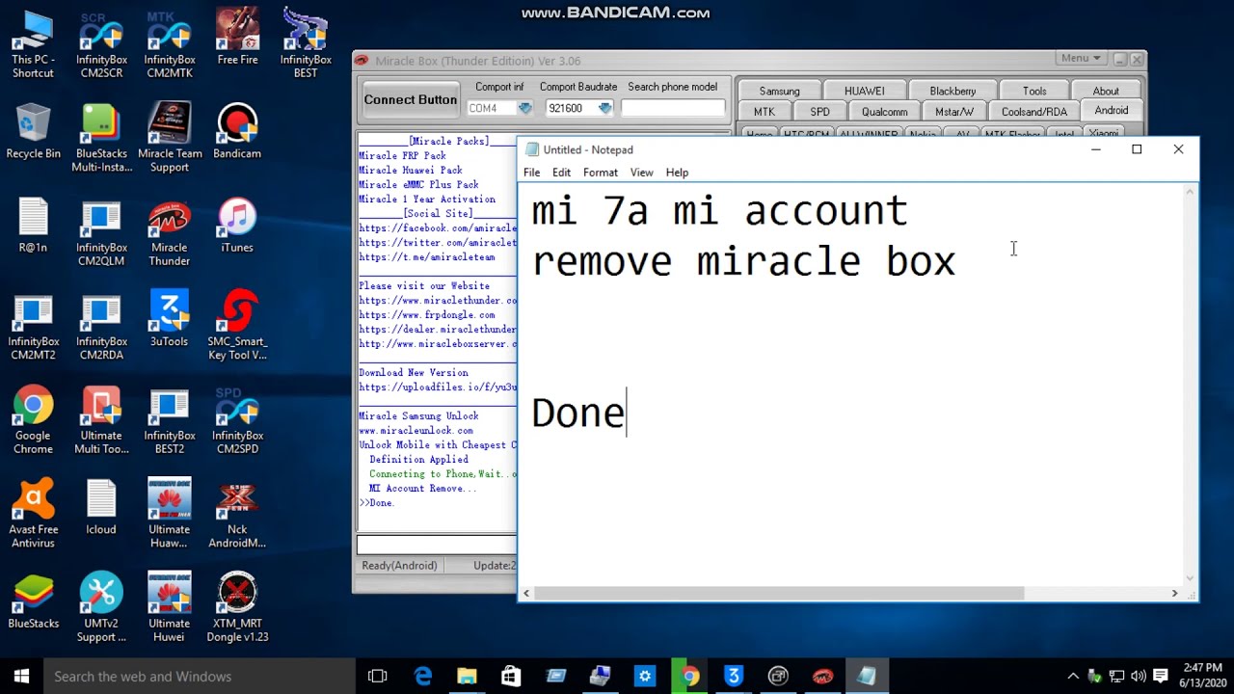Screen dimensions: 1234x694
Task: Open Notepad Edit menu
Action: 561,173
